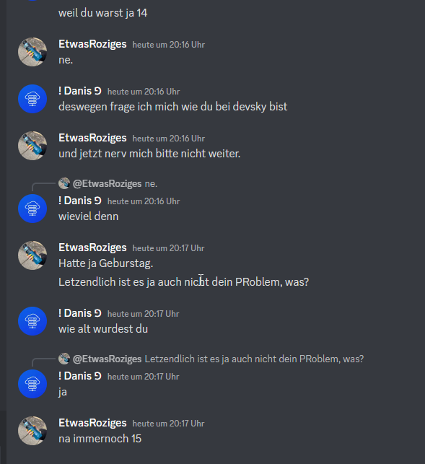
Task: Select the small reply avatar before '@EtwasRoziges ne.'
Action: coord(64,183)
